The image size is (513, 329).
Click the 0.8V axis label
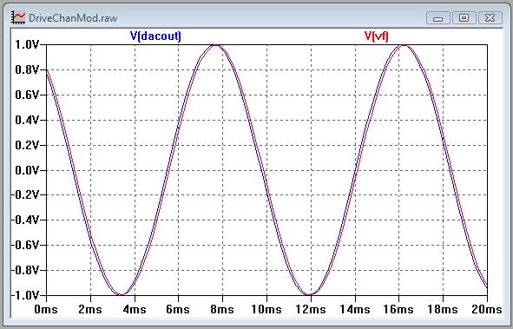(27, 69)
